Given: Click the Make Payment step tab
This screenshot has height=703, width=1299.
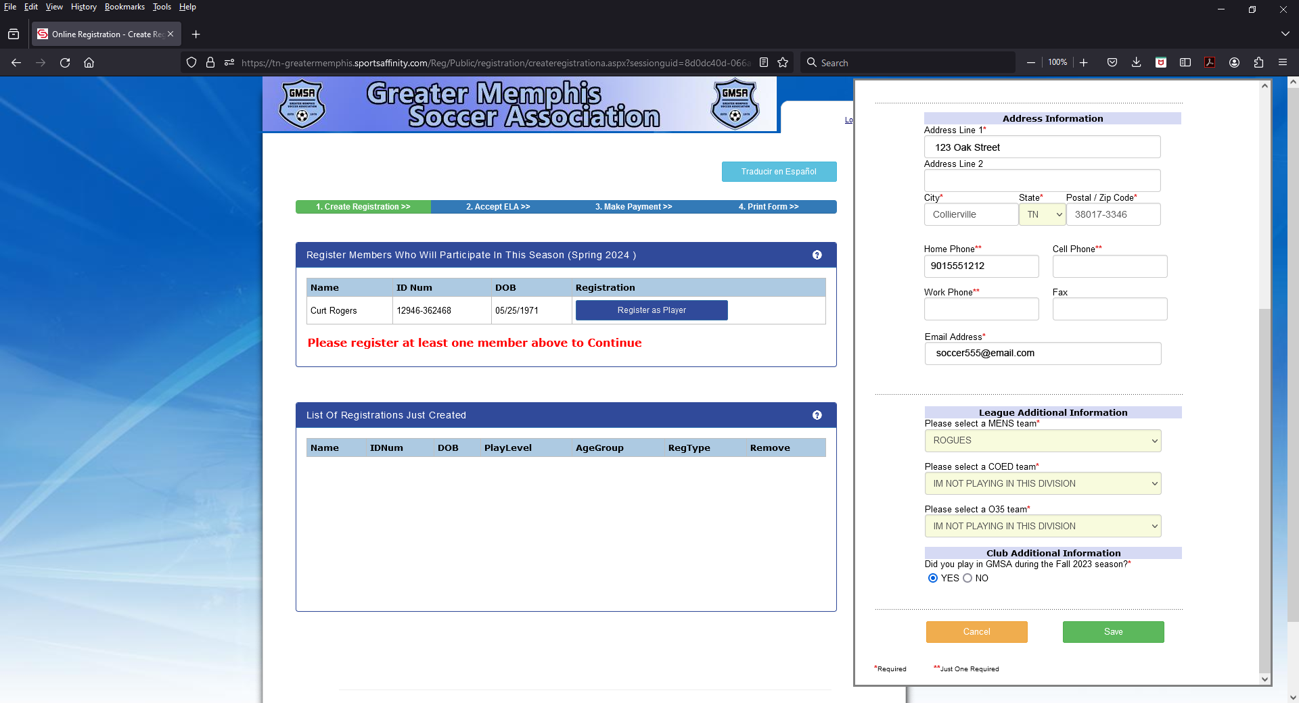Looking at the screenshot, I should (x=634, y=207).
